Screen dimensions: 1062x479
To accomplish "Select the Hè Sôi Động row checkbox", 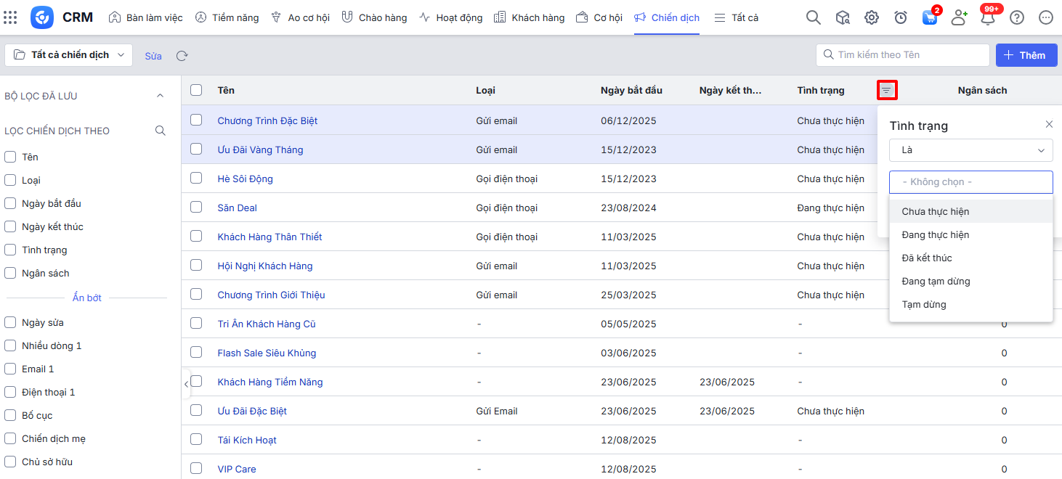I will coord(196,178).
